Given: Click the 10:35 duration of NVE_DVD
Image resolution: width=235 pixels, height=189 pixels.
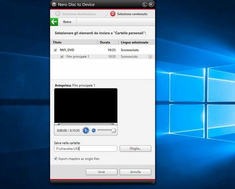Looking at the screenshot, I should (112, 50).
